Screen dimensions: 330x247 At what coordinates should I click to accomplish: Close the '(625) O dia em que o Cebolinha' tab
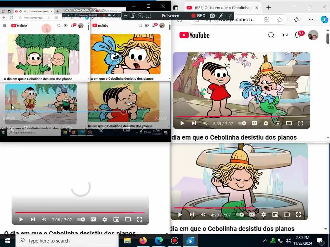(x=257, y=8)
